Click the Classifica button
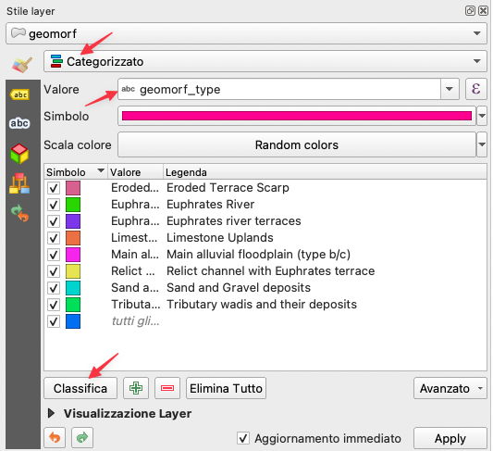 coord(80,388)
